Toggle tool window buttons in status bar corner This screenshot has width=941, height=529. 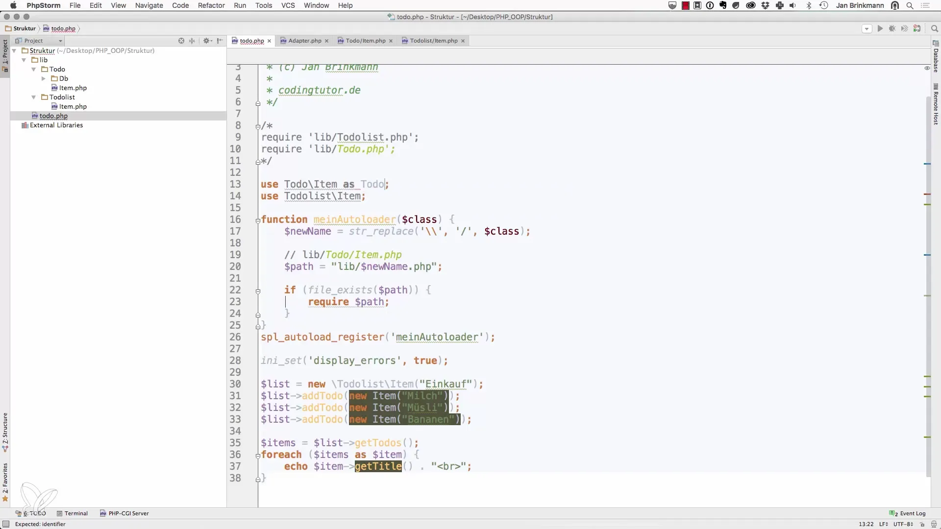6,524
